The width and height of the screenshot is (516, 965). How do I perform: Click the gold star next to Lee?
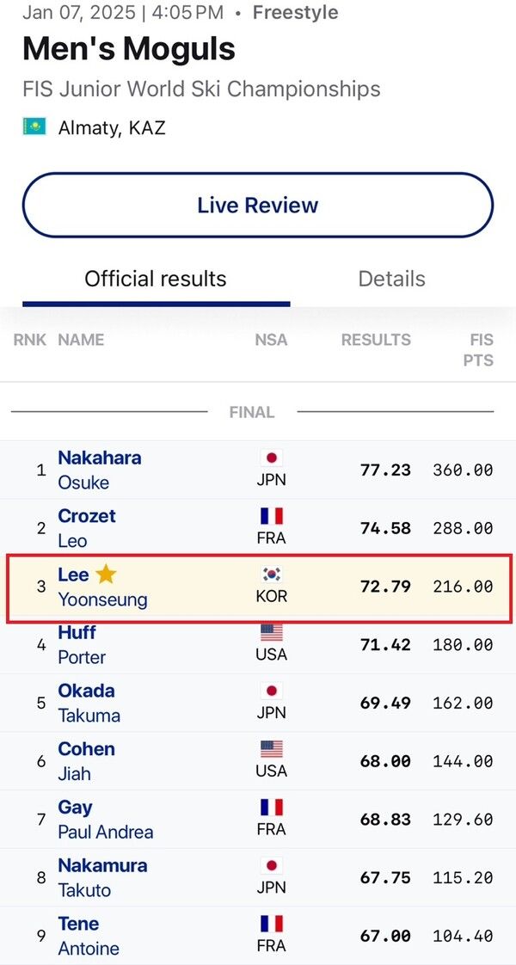click(106, 574)
